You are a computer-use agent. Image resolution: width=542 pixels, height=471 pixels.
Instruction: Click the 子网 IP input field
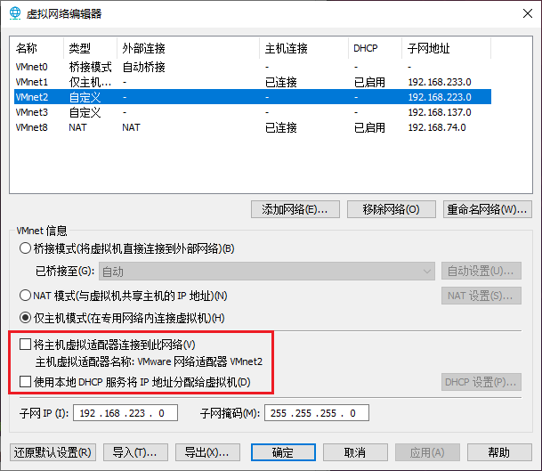125,413
